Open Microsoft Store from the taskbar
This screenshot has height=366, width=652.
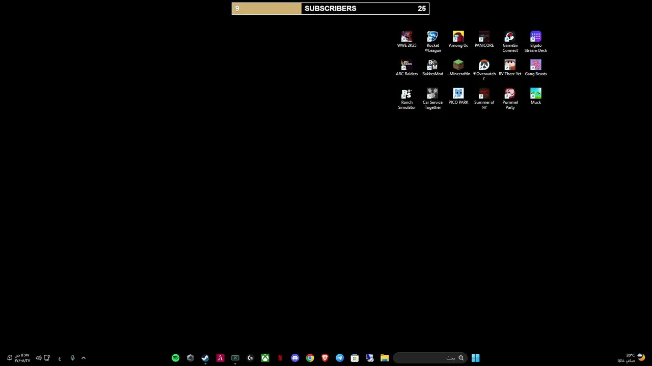(x=355, y=358)
